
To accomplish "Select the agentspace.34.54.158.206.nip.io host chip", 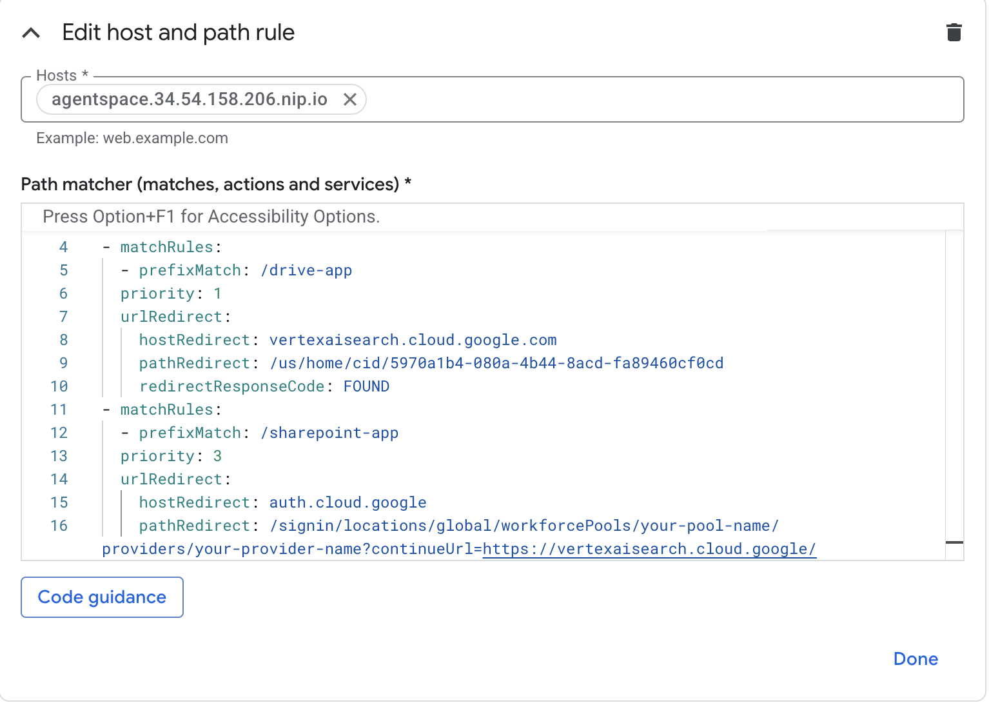I will click(189, 99).
